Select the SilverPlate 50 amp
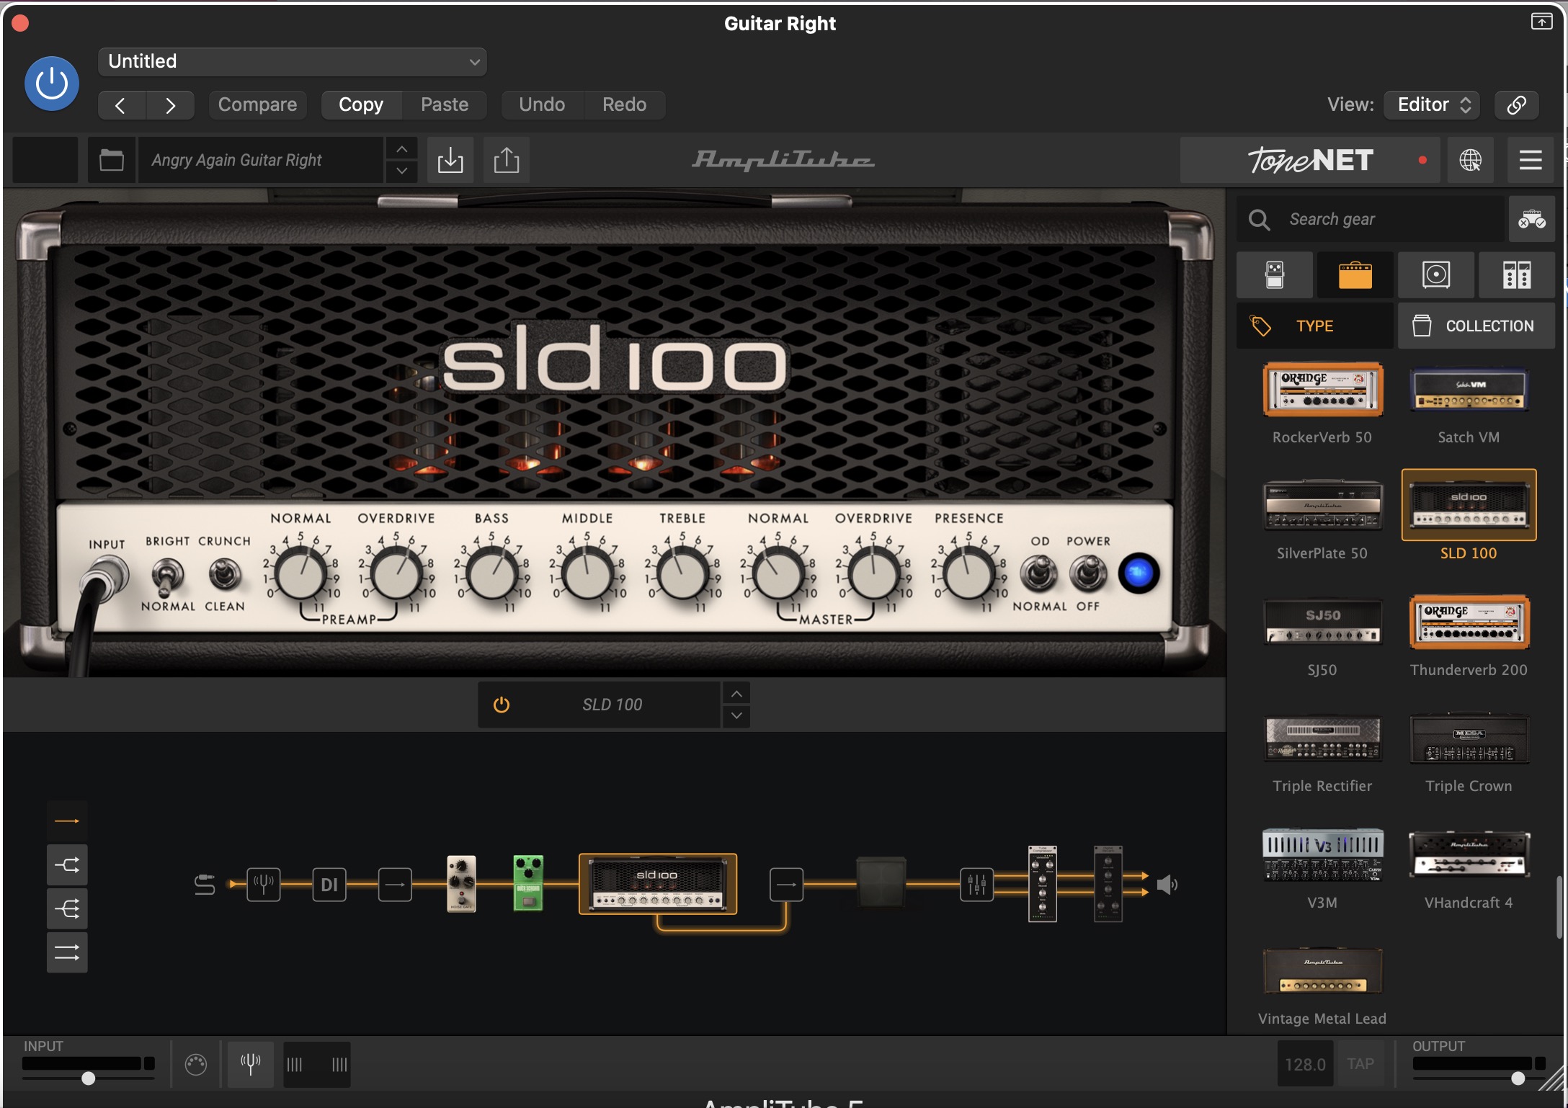The image size is (1568, 1108). coord(1322,505)
